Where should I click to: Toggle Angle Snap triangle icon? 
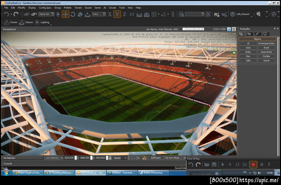[163, 14]
